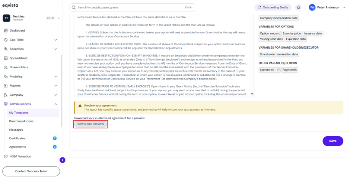Insert the Exercise price variable
Viewport: 350px width, 180px height.
(292, 33)
